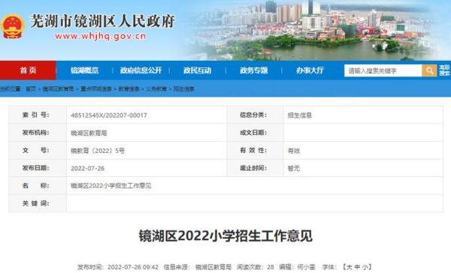Screen dimensions: 451x273
Task: Set font size to 大
Action: pos(350,267)
